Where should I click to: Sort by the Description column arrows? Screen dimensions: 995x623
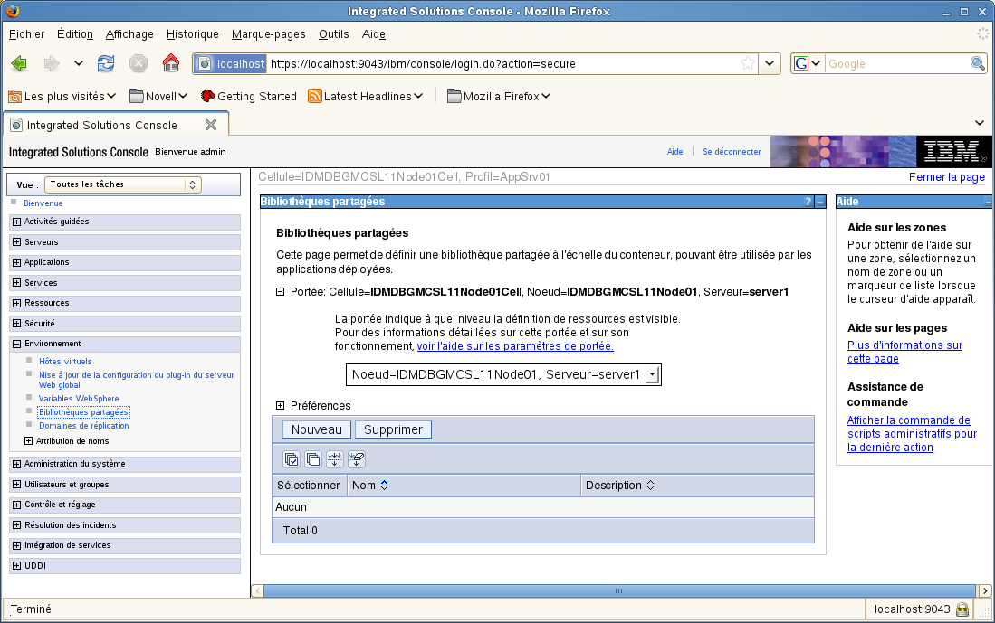[x=650, y=485]
